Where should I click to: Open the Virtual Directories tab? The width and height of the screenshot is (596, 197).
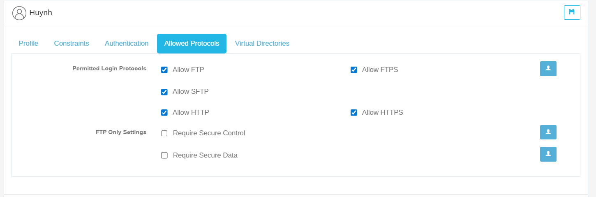click(262, 43)
